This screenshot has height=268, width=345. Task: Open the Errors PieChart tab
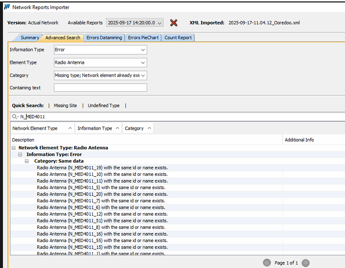tap(143, 38)
